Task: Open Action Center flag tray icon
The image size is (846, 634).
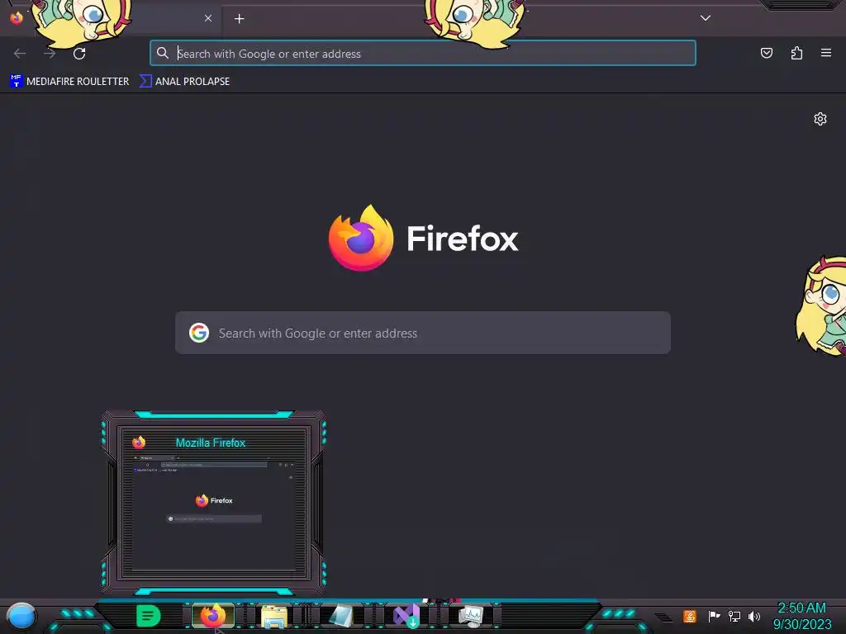Action: (x=714, y=616)
